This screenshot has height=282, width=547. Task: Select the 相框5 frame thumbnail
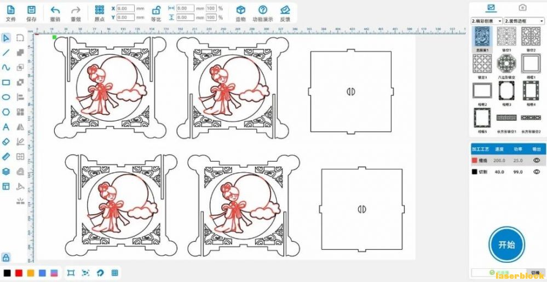click(482, 117)
